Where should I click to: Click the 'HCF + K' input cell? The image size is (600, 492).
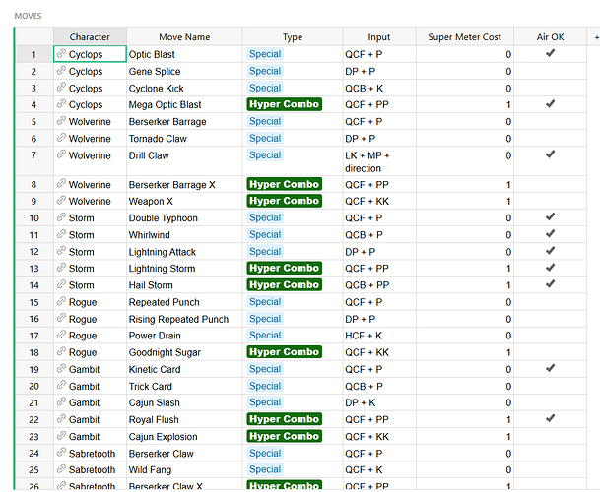(379, 336)
